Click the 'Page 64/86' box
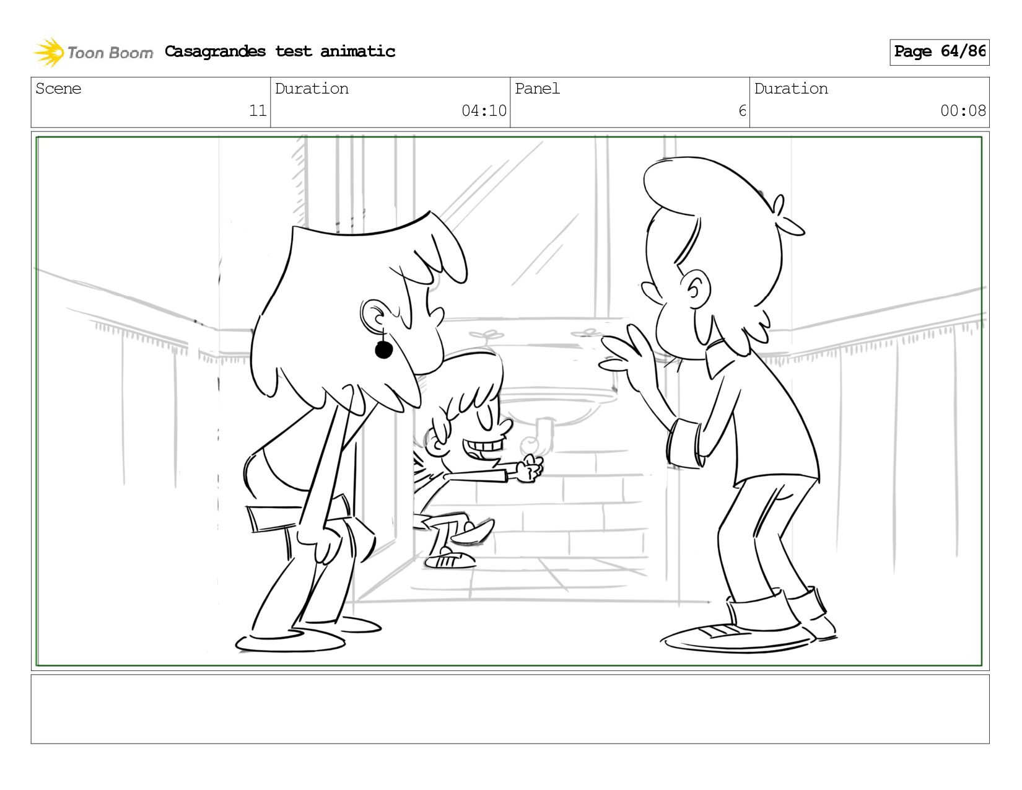 coord(939,52)
